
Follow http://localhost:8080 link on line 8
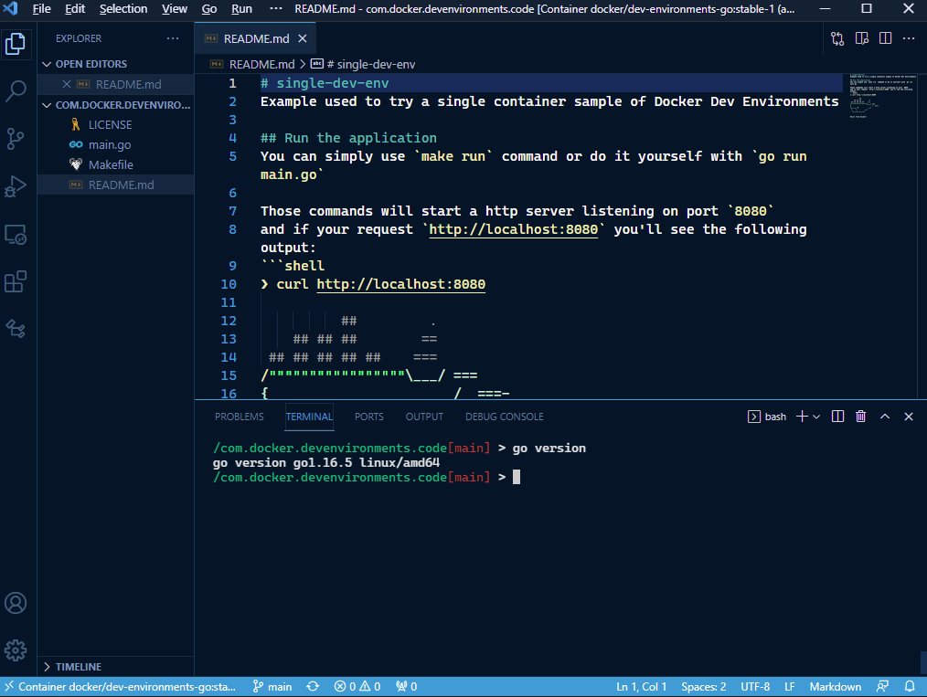[x=513, y=229]
